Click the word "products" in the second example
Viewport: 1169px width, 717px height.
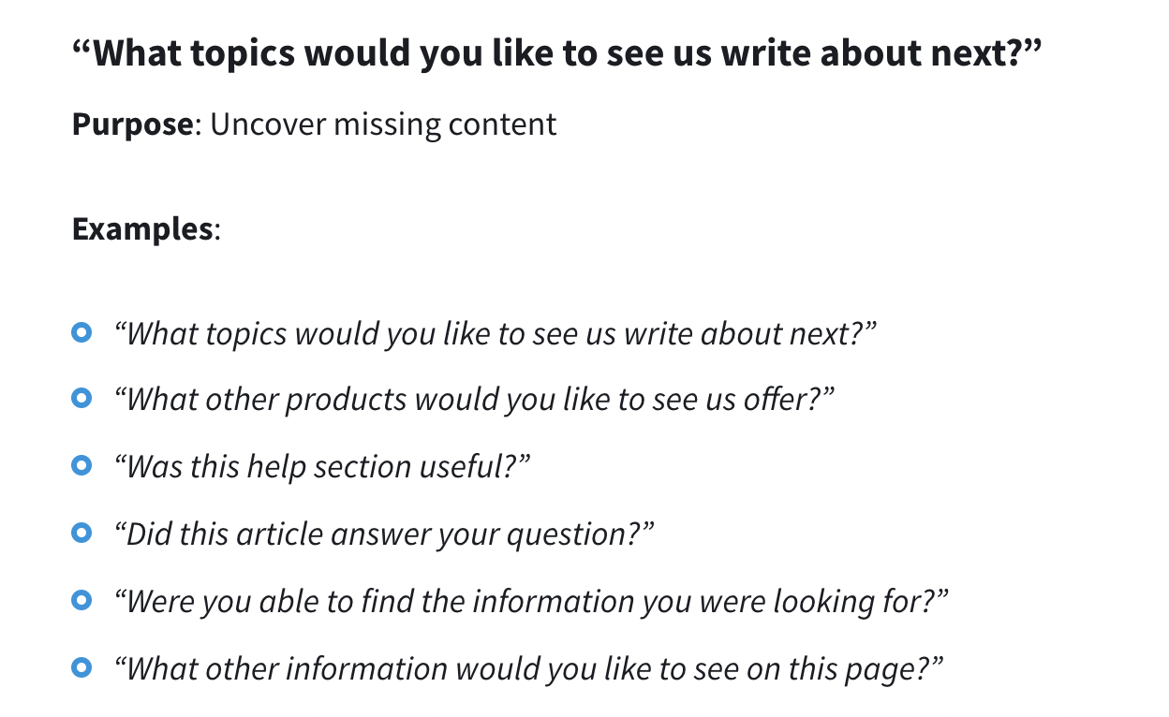point(346,402)
